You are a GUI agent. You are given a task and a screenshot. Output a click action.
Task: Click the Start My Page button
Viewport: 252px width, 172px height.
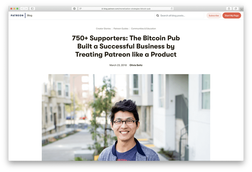232,16
